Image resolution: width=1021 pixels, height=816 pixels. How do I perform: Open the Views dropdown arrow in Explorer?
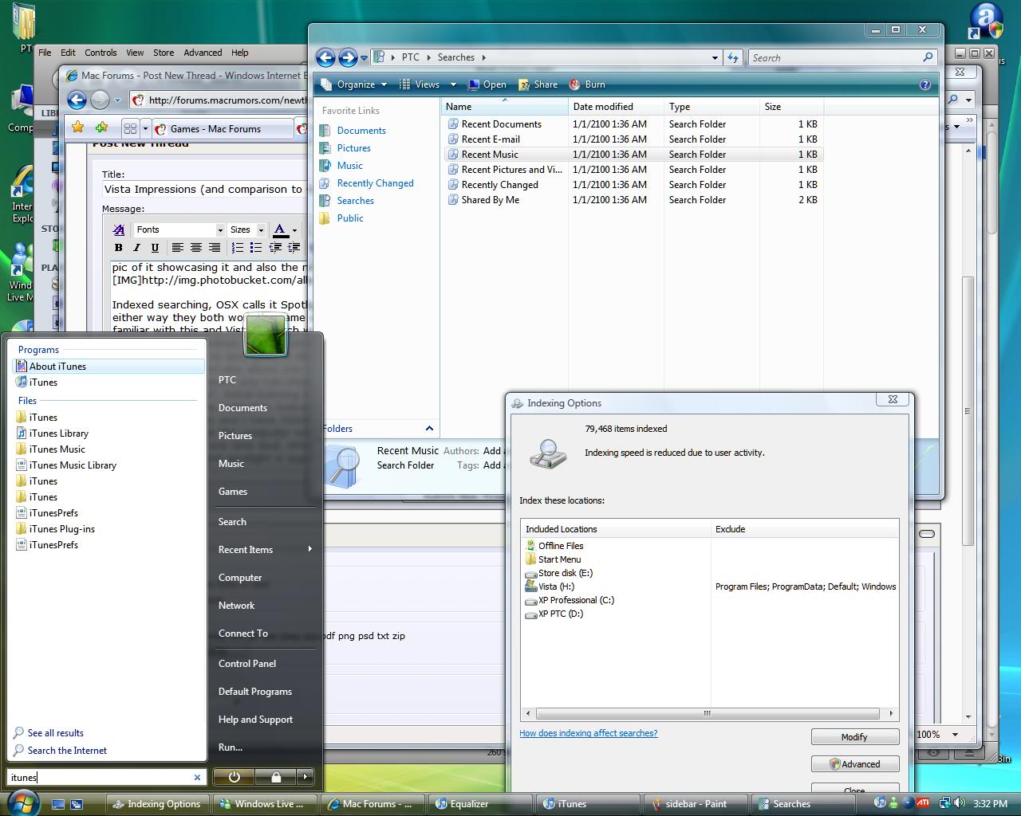453,84
